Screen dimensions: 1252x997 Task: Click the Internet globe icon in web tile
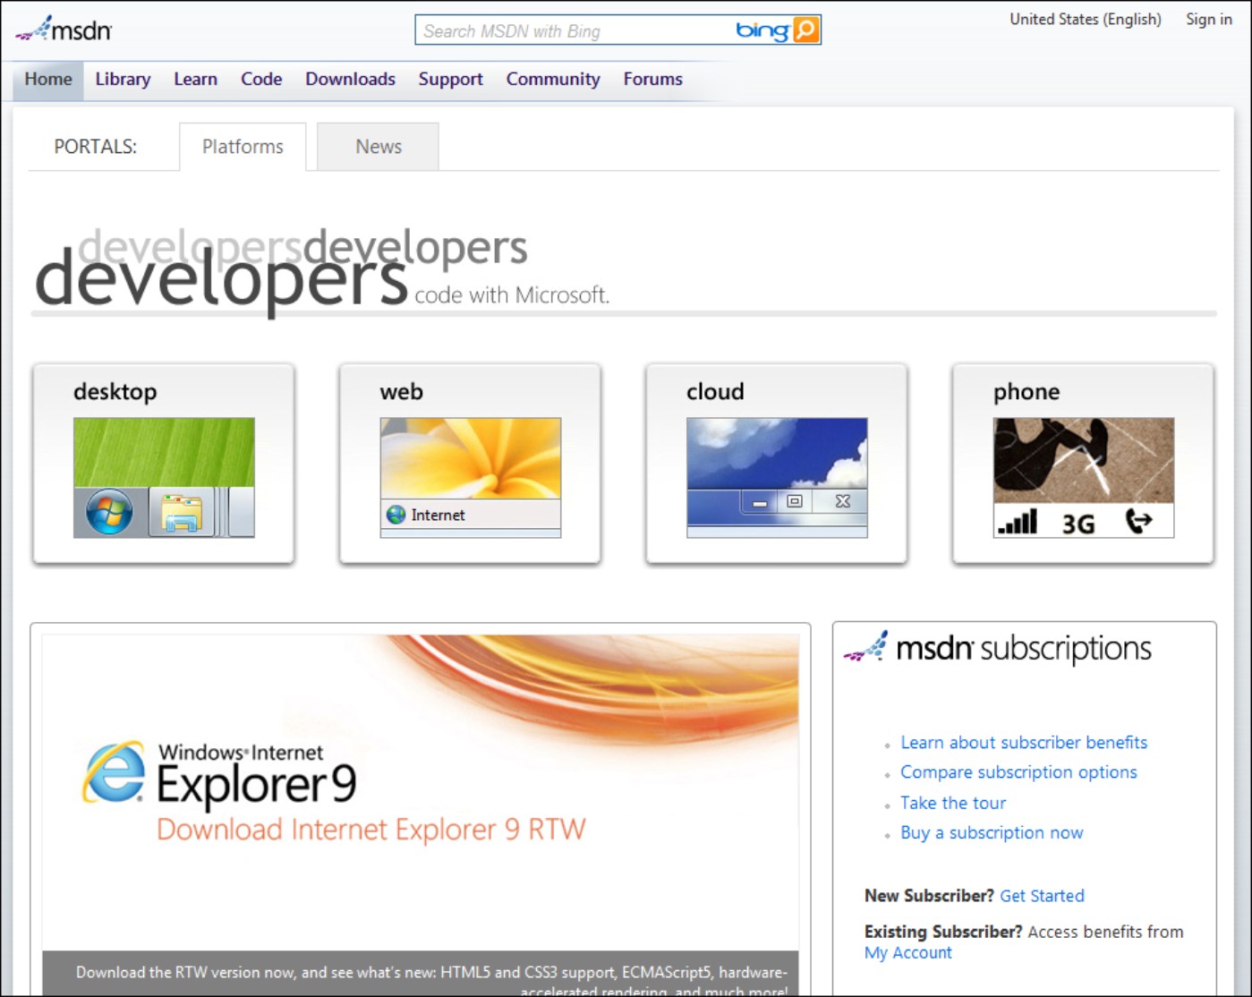[x=396, y=515]
